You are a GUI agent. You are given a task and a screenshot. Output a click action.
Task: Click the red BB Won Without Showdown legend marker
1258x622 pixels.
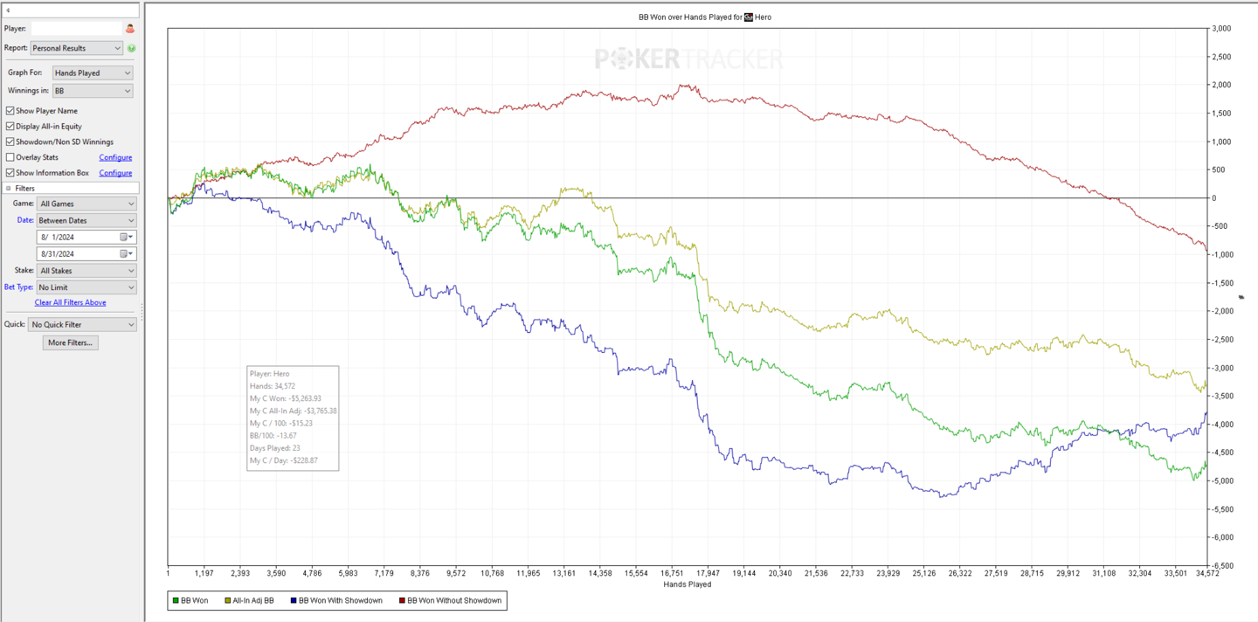point(403,601)
